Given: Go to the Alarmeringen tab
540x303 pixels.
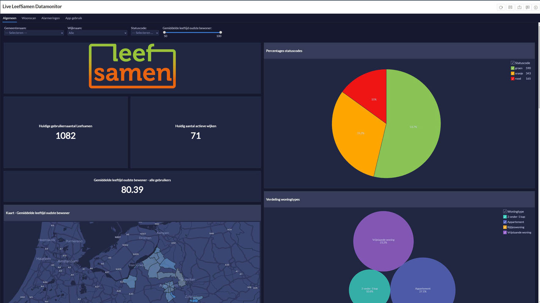Looking at the screenshot, I should (51, 18).
